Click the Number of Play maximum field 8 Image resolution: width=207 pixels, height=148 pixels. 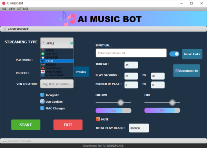158,85
